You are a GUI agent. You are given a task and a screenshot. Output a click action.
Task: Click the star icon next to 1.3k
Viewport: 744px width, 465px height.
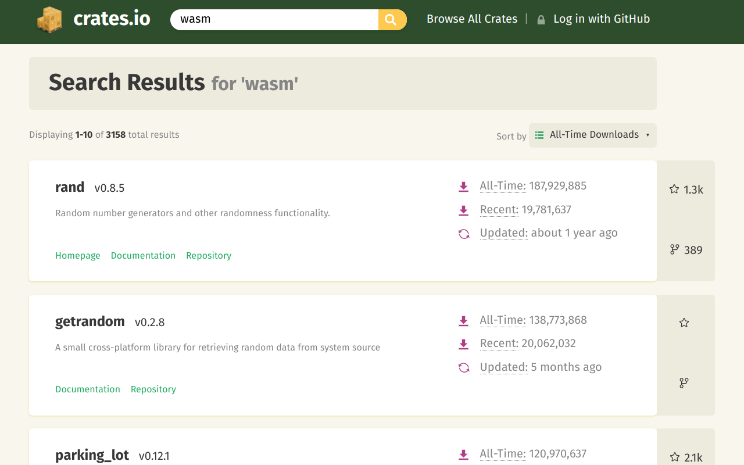[x=674, y=189]
